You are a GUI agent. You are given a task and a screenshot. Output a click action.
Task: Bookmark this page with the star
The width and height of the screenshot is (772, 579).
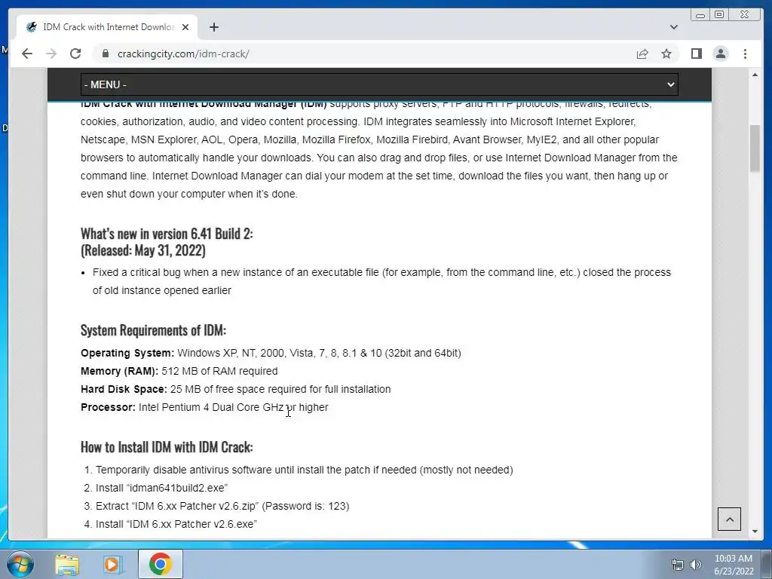click(666, 54)
